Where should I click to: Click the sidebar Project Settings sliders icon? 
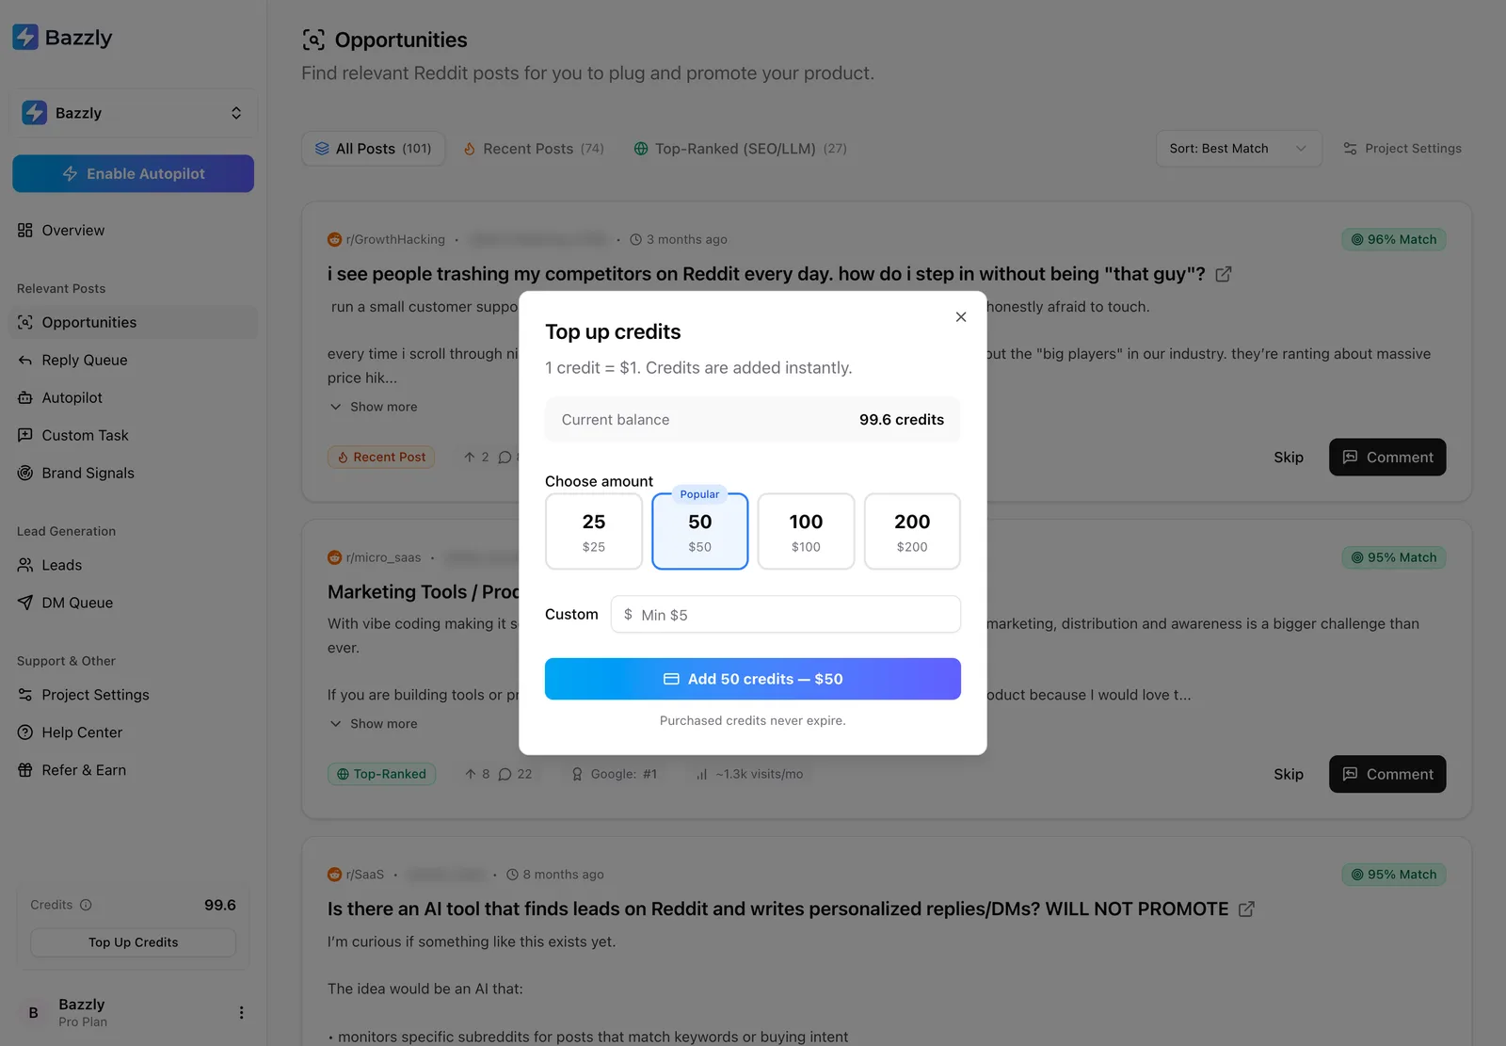[x=25, y=696]
